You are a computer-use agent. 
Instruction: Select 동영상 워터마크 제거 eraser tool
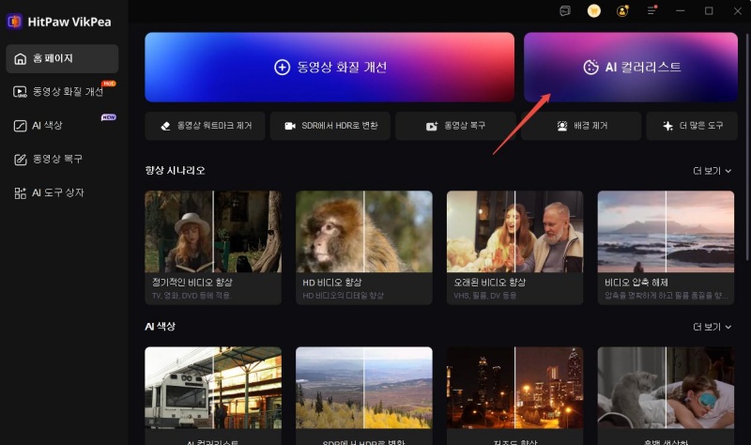204,126
